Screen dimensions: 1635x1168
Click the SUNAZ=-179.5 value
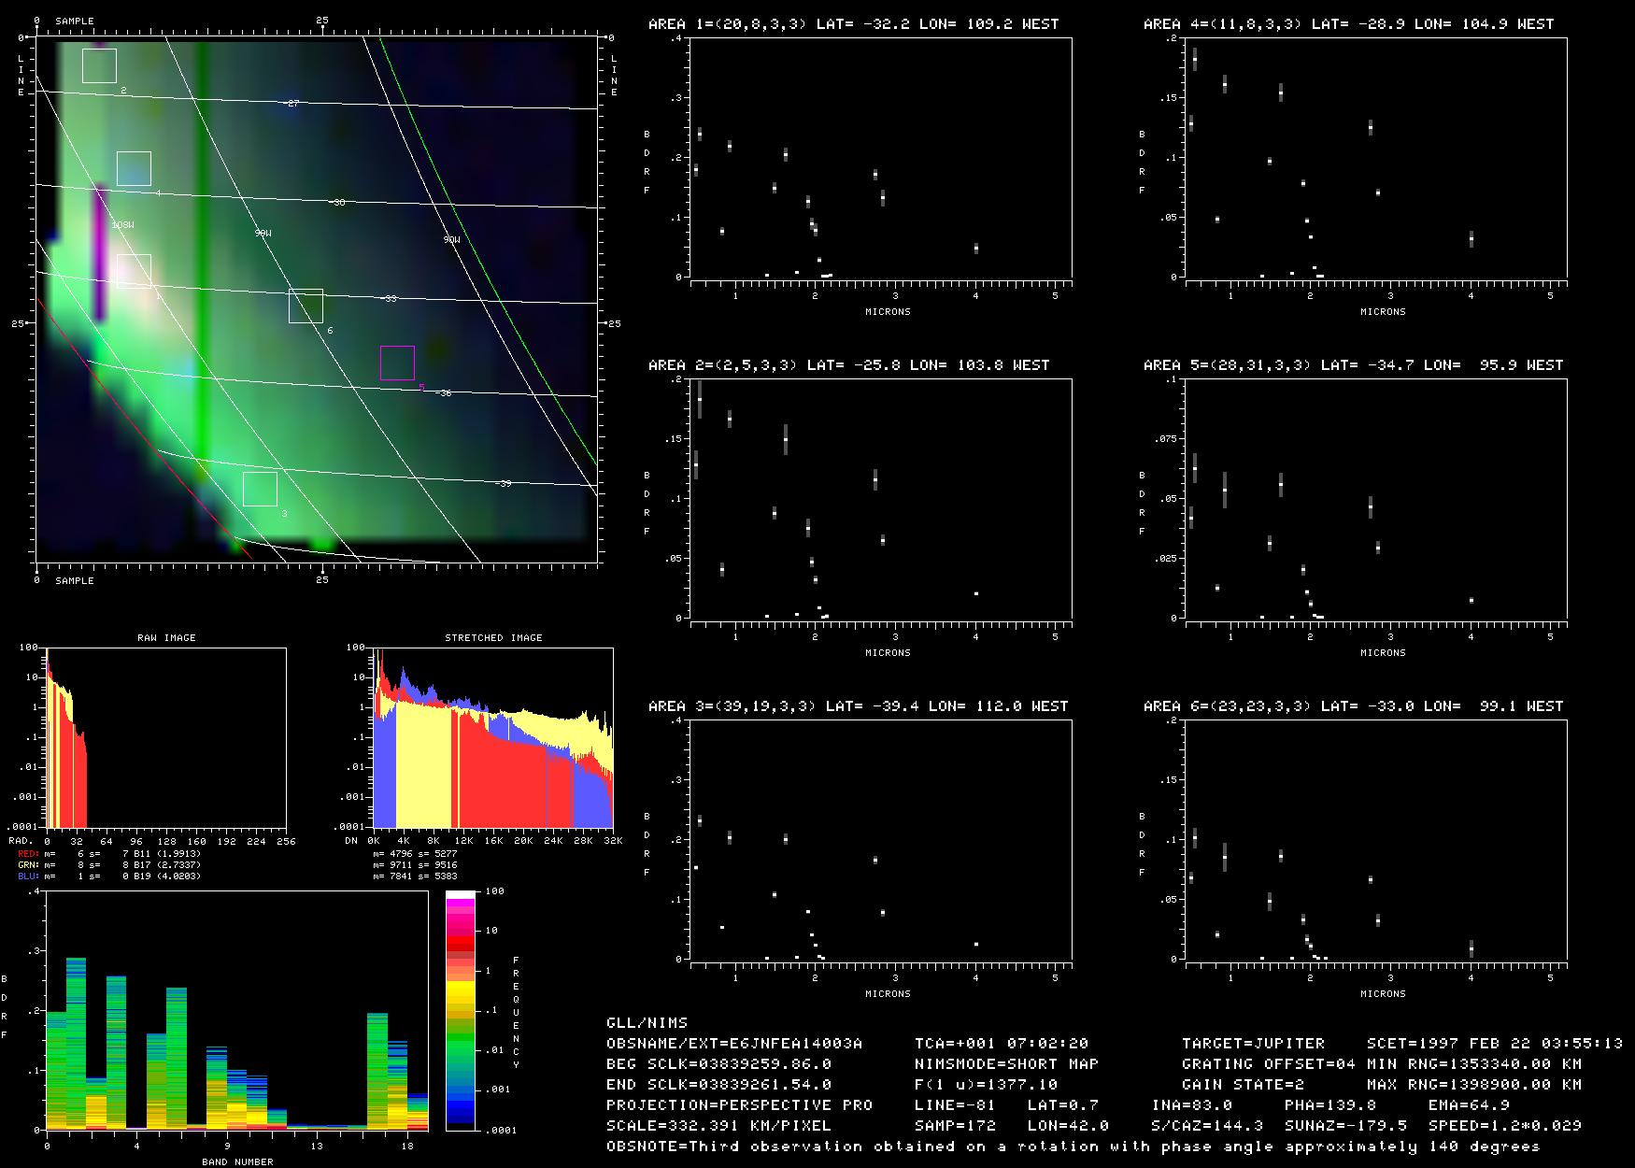[x=1345, y=1126]
